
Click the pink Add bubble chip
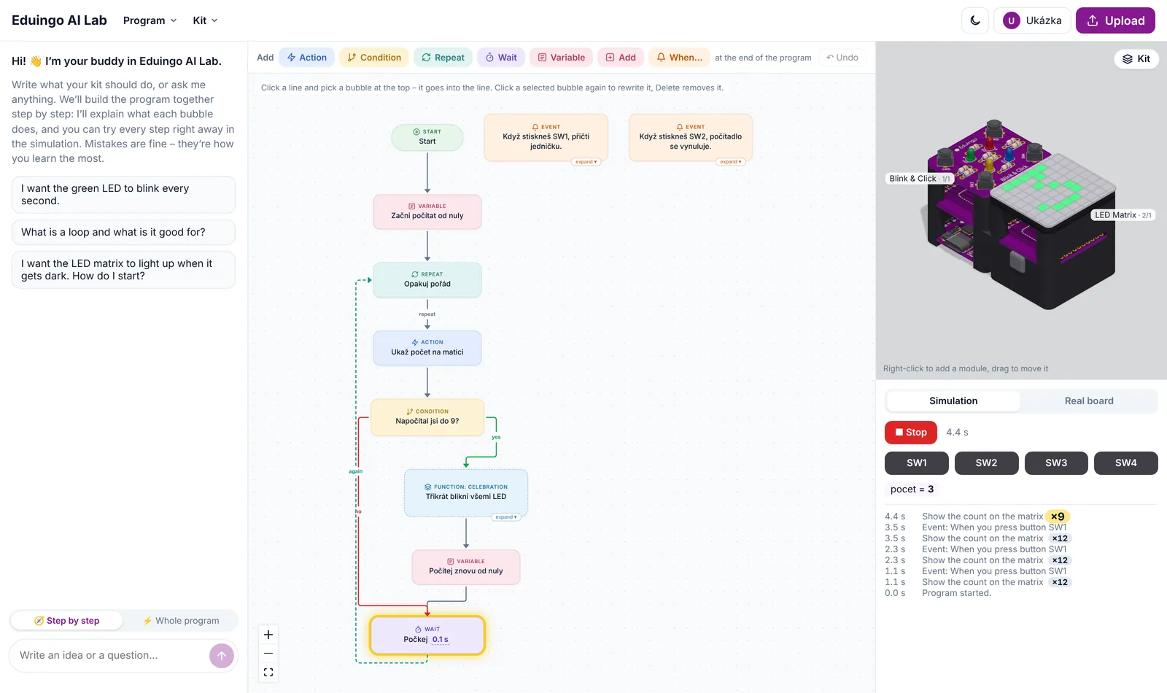(x=621, y=58)
